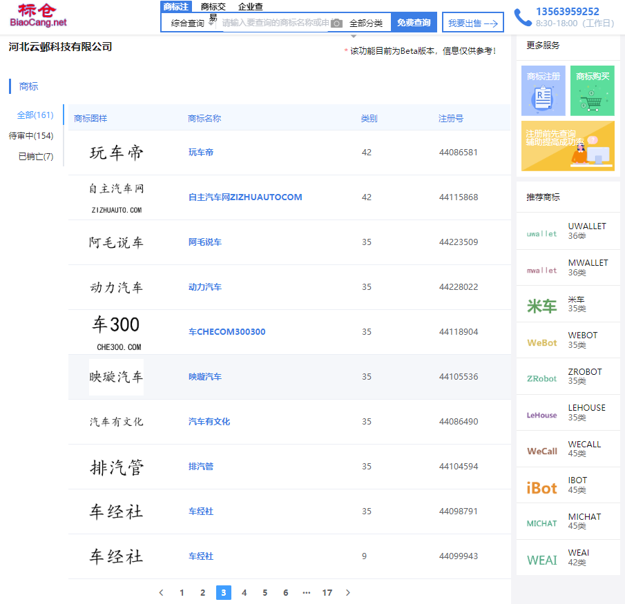Screen dimensions: 625x604
Task: Click the BiaoCang.net logo
Action: [x=38, y=16]
